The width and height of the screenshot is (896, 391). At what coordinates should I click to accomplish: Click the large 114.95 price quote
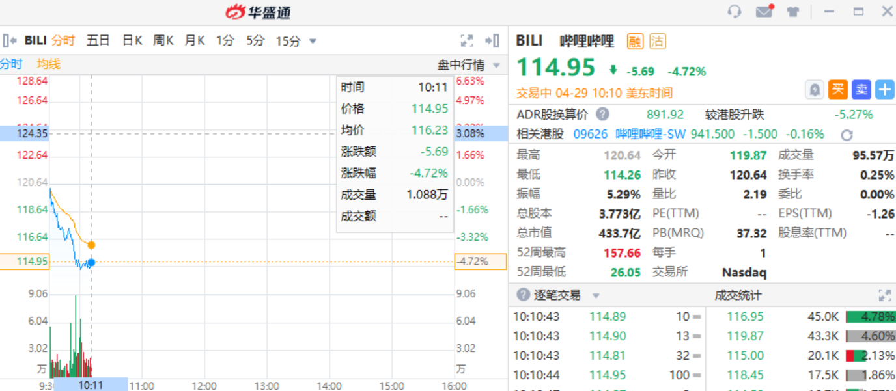point(556,67)
